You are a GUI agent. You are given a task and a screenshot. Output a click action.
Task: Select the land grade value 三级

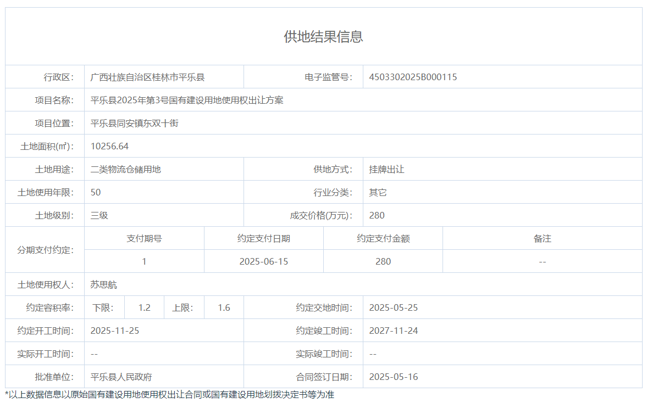pos(99,216)
